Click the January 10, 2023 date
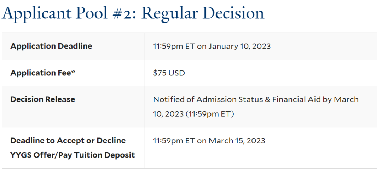 (x=239, y=46)
